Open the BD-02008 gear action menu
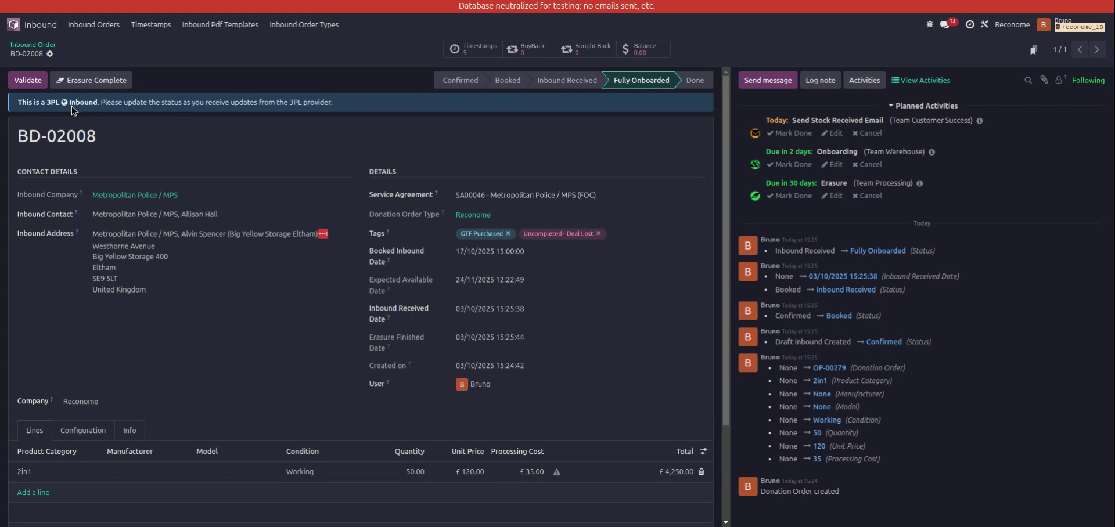This screenshot has height=527, width=1115. pos(50,54)
